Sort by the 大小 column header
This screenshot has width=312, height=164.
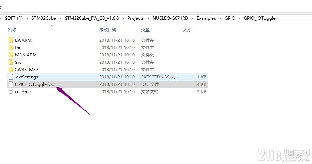pyautogui.click(x=188, y=30)
